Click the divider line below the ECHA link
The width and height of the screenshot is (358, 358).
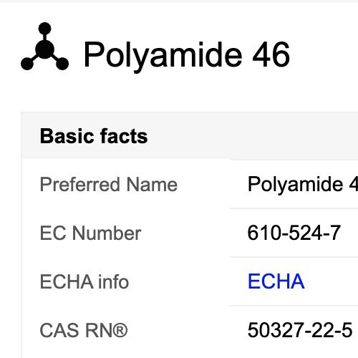[294, 305]
